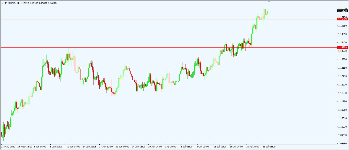
Task: Click the 1.12270 price axis label
Action: pos(343,85)
